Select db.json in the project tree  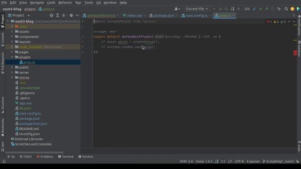tap(25, 108)
